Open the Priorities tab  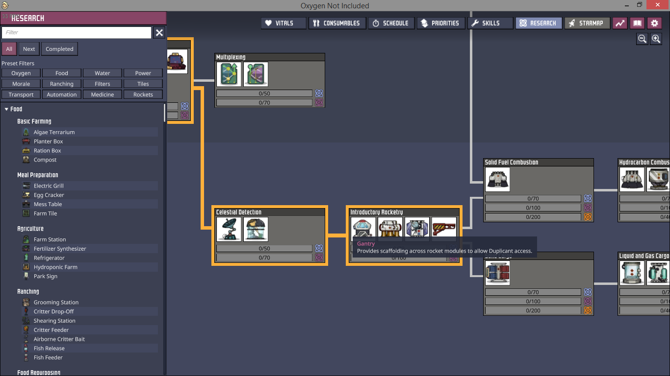440,23
